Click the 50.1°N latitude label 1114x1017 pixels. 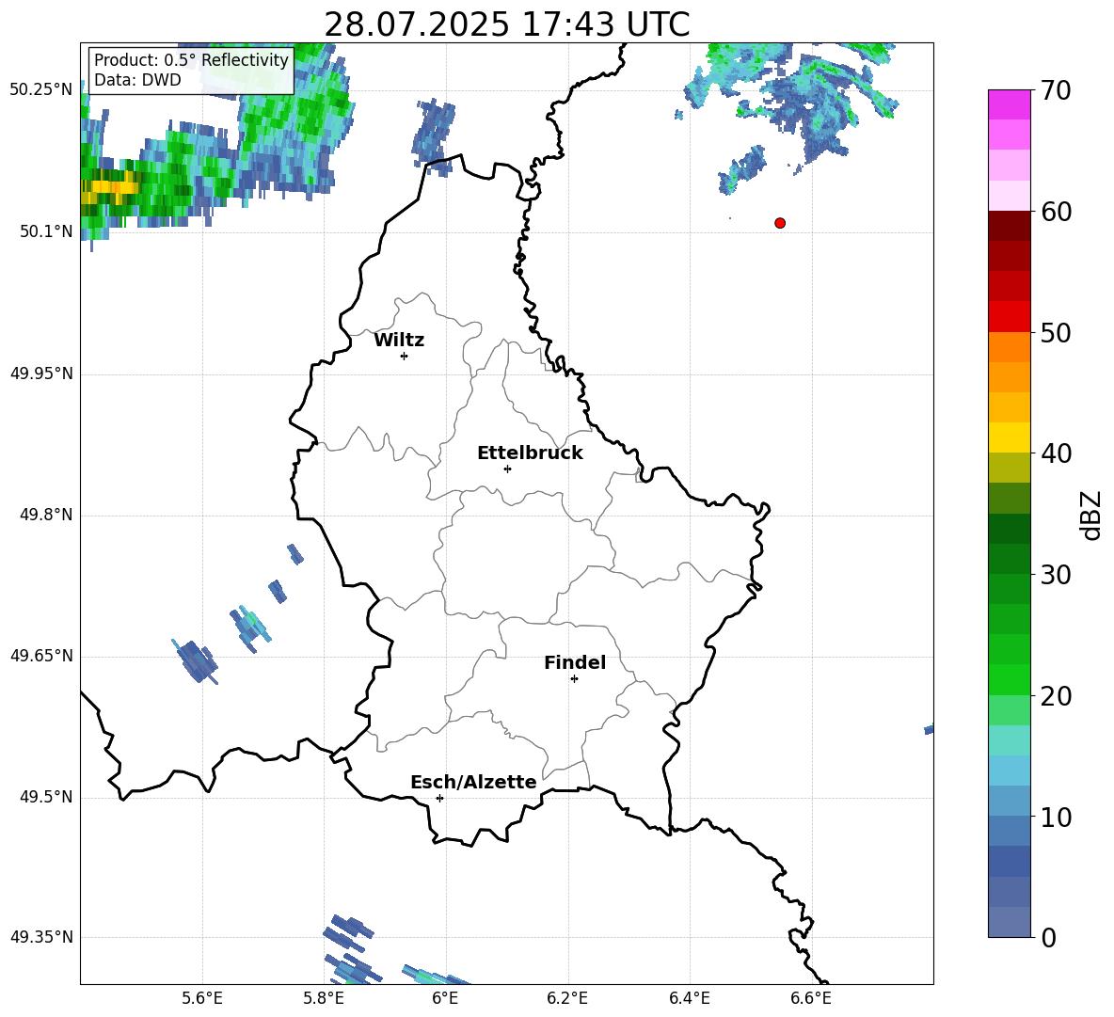pyautogui.click(x=46, y=231)
